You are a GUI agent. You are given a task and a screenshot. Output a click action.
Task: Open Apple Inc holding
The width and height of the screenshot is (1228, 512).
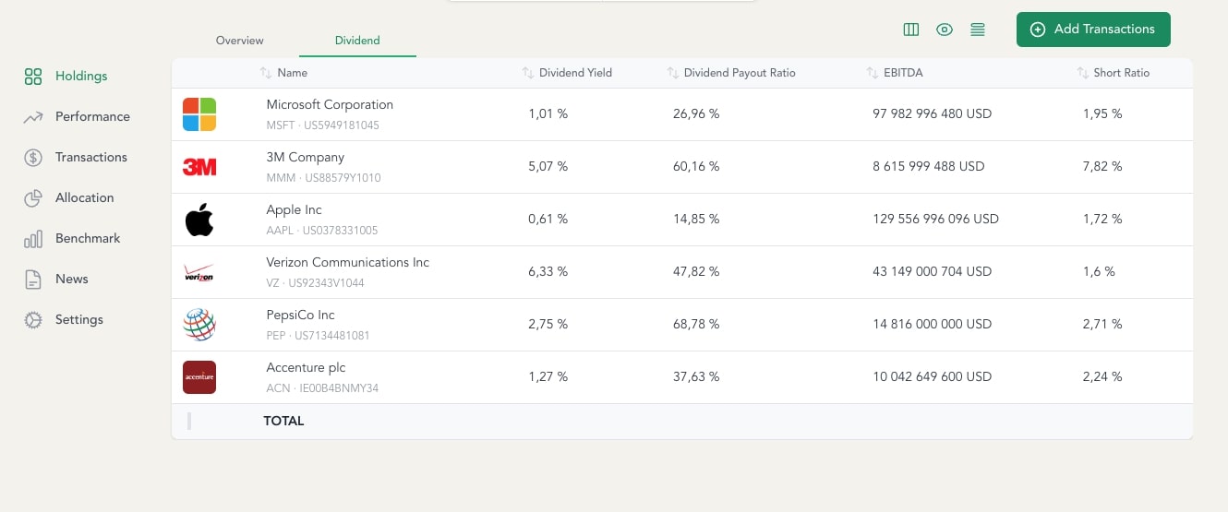295,210
